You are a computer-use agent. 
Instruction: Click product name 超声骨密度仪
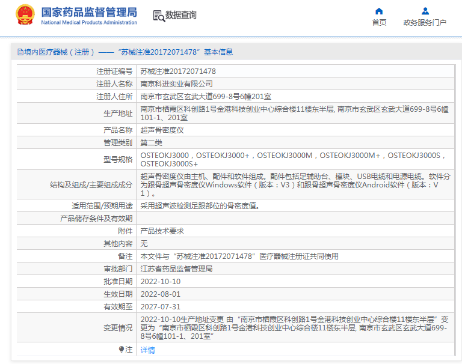coord(162,130)
